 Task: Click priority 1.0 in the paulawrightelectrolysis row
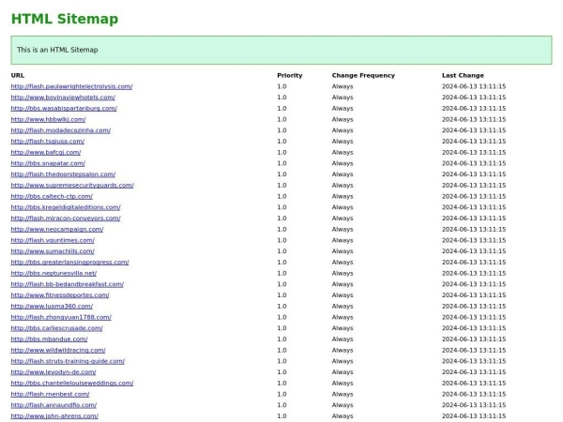tap(281, 86)
